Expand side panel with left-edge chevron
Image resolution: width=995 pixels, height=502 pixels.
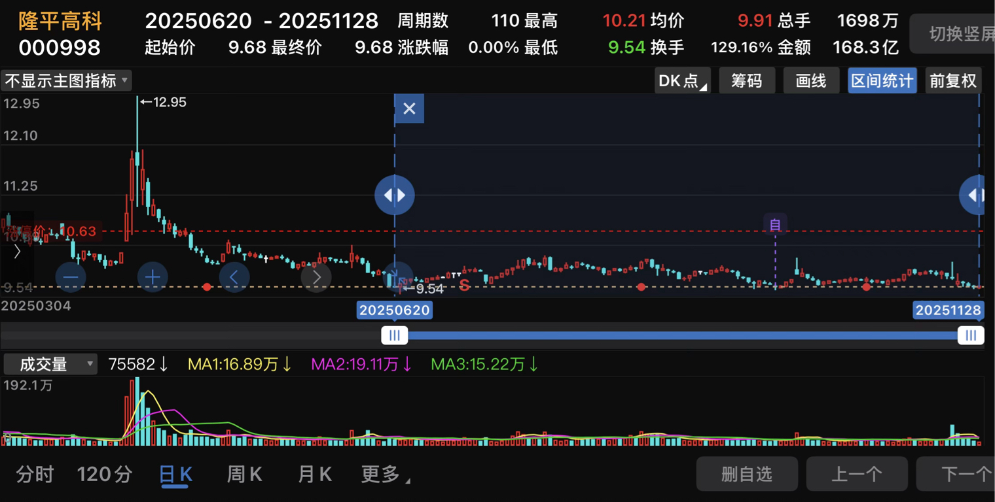point(17,251)
